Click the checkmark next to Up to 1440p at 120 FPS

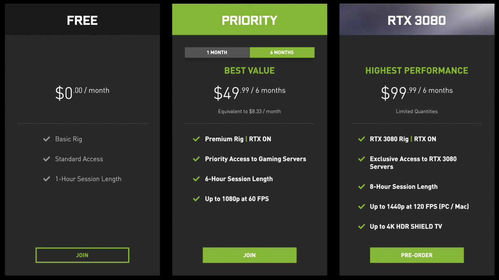[x=361, y=207]
